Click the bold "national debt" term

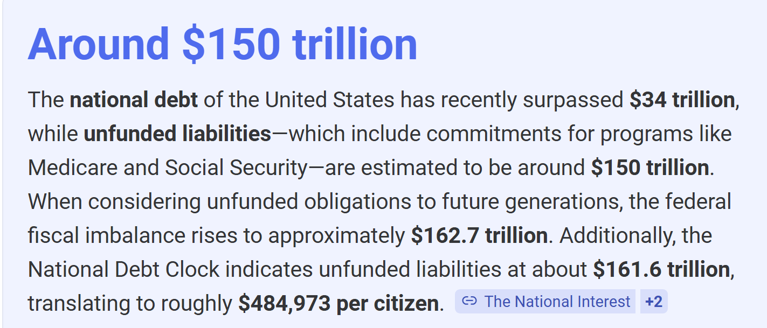coord(134,100)
